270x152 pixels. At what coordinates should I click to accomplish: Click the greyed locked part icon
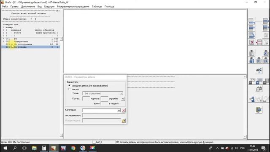click(x=266, y=42)
